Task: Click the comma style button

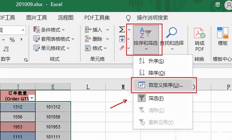Action: (21, 40)
